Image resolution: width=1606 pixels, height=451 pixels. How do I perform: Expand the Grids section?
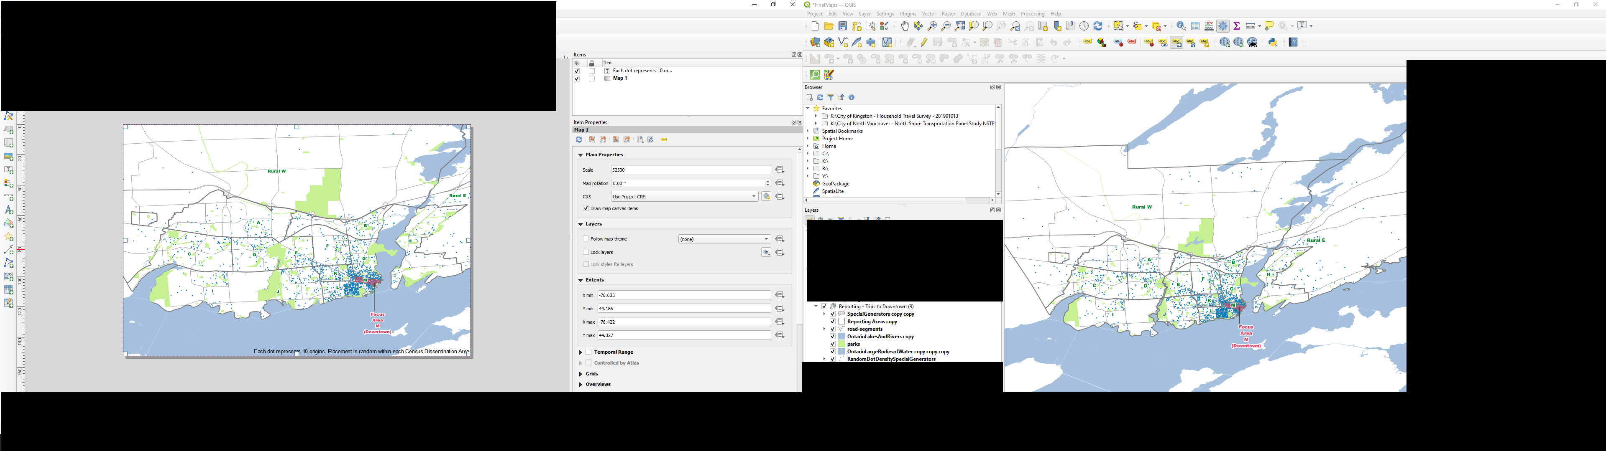(581, 374)
